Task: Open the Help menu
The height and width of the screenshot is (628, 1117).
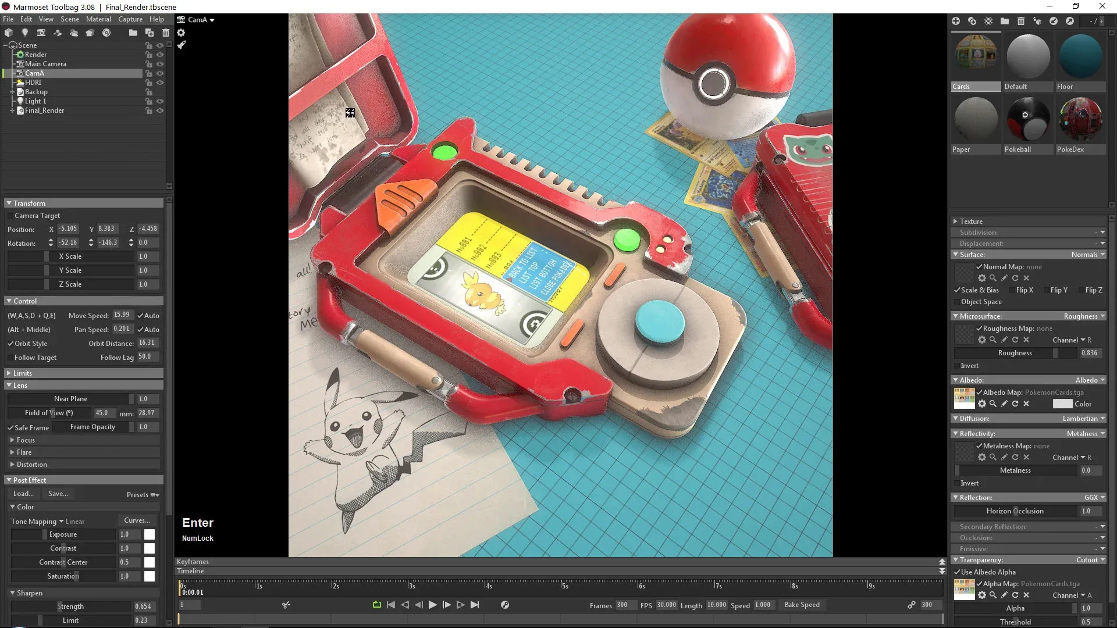Action: tap(157, 19)
